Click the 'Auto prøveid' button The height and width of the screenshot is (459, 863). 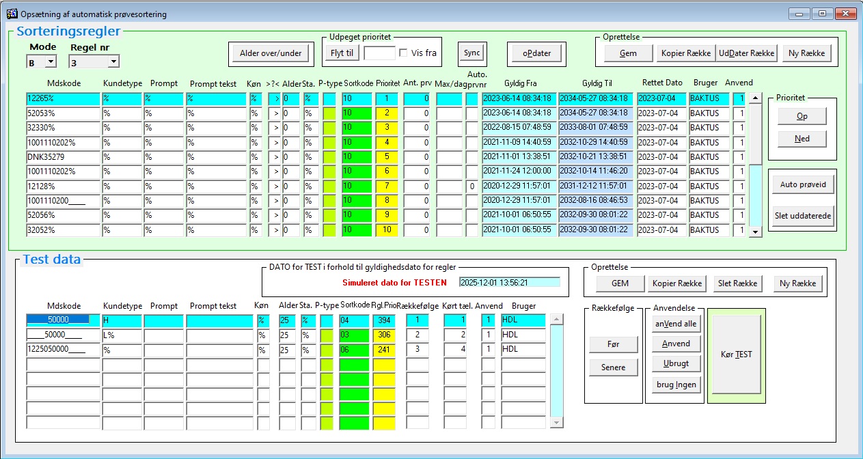804,184
